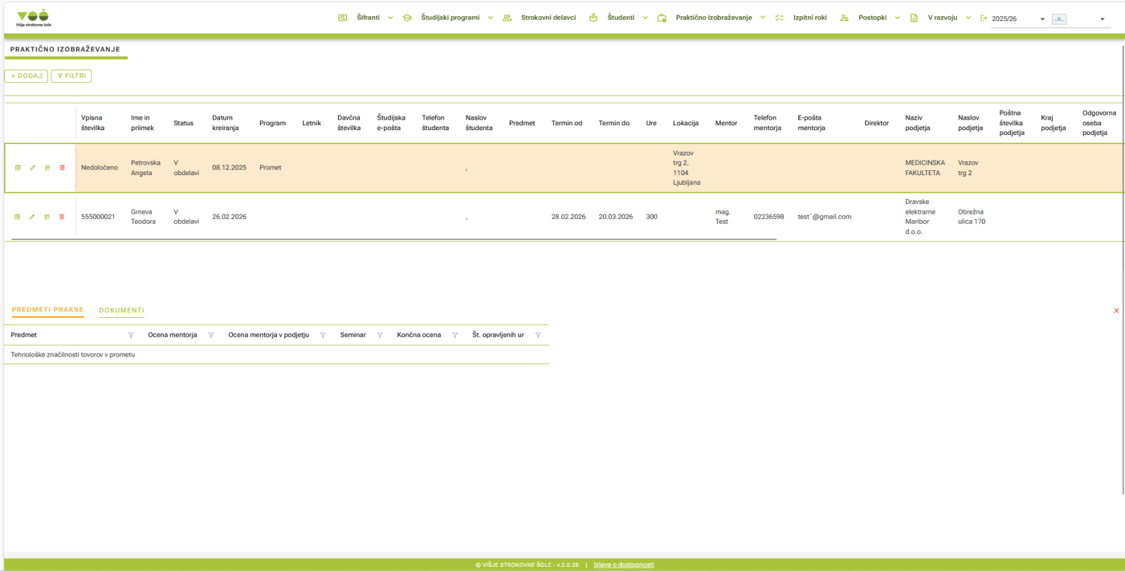Open the Študijski programi menu
This screenshot has width=1125, height=571.
click(450, 18)
